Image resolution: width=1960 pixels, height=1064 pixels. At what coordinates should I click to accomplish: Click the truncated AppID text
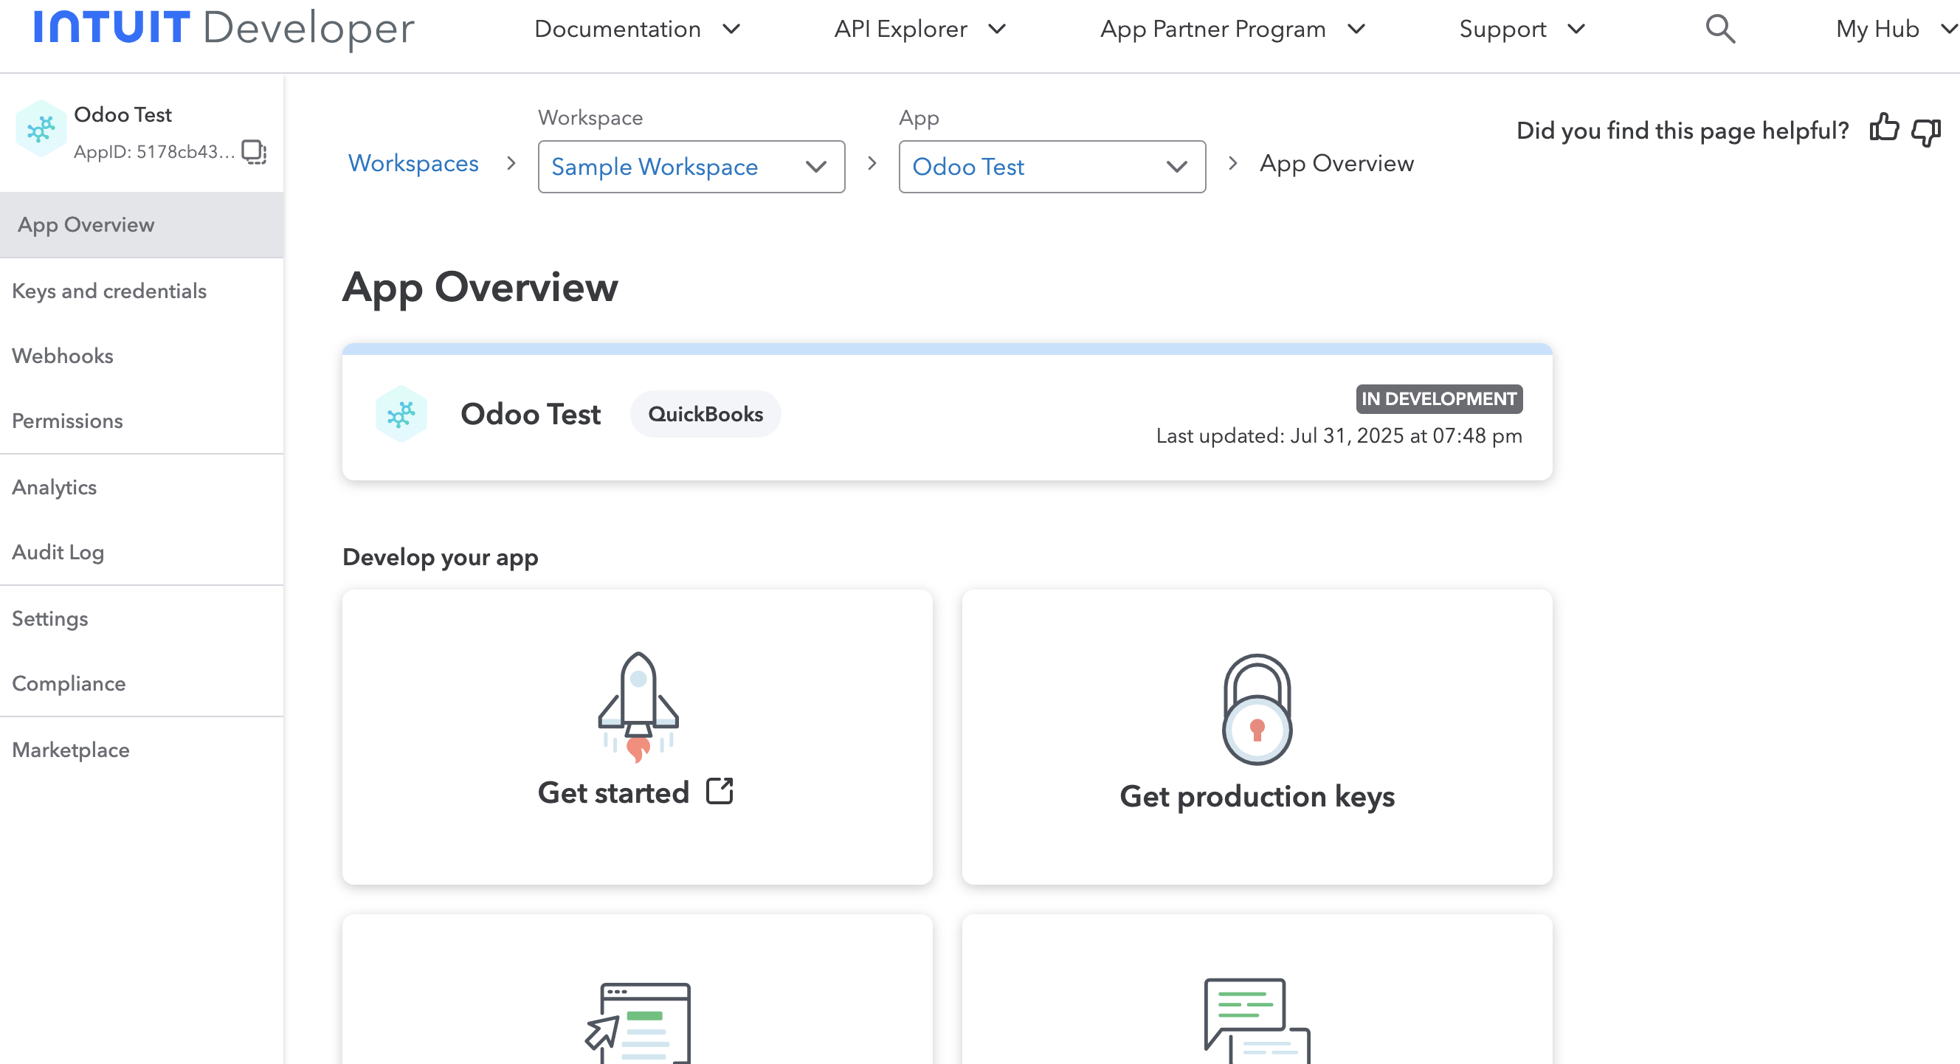coord(154,151)
